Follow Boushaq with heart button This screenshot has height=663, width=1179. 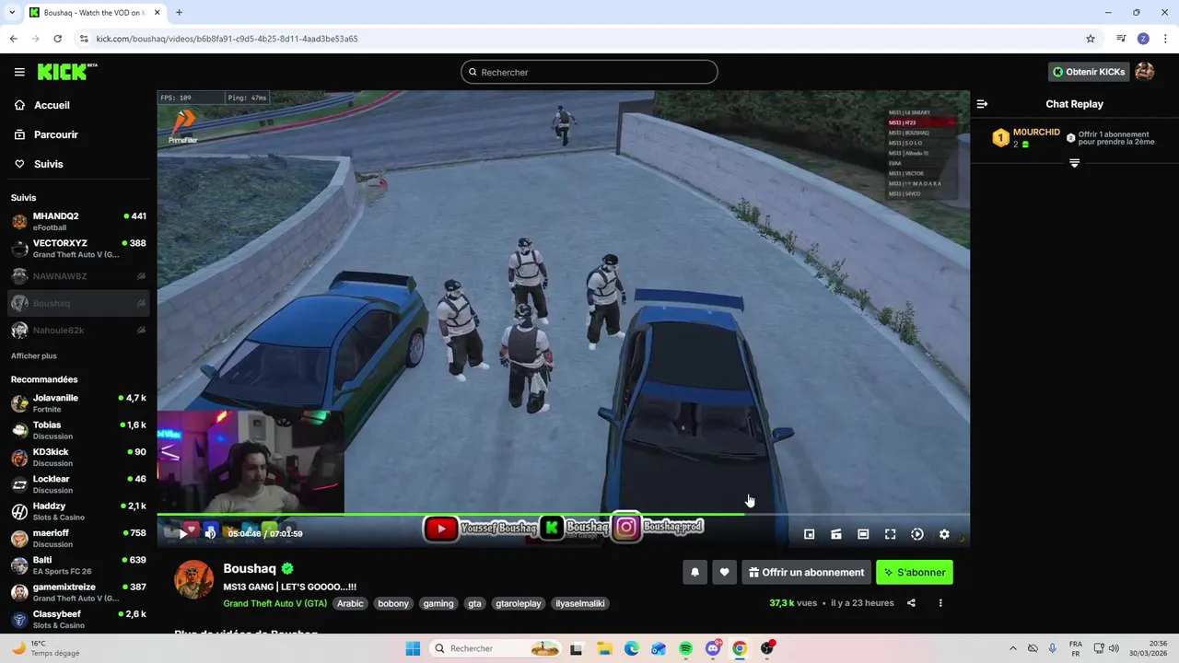725,572
